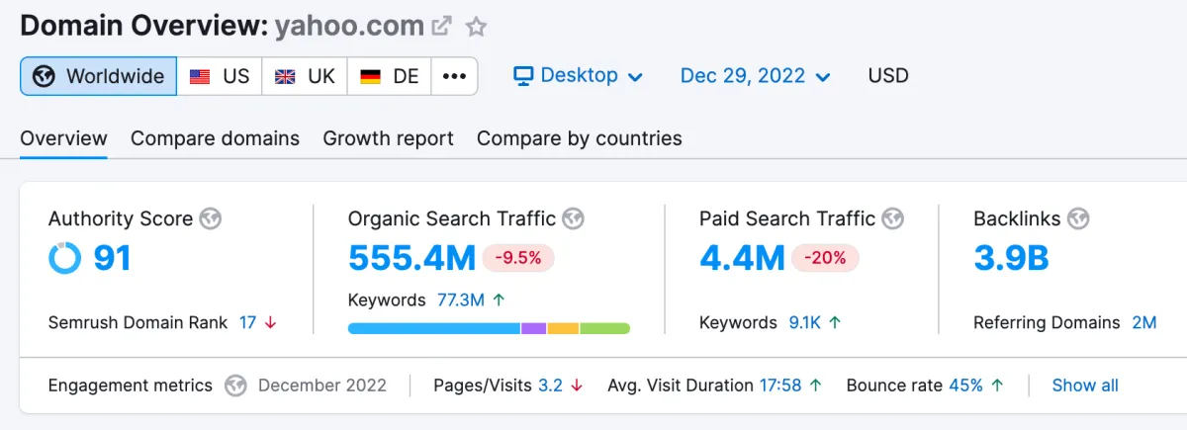Open Semrush Domain Rank 17 link

click(x=247, y=322)
